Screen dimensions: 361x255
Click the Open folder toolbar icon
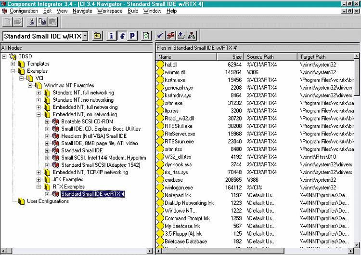(x=18, y=22)
